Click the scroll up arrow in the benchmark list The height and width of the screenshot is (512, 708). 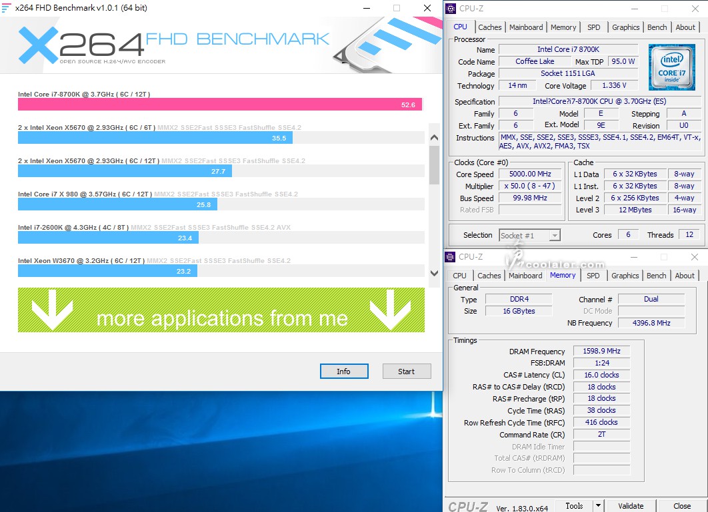[435, 138]
